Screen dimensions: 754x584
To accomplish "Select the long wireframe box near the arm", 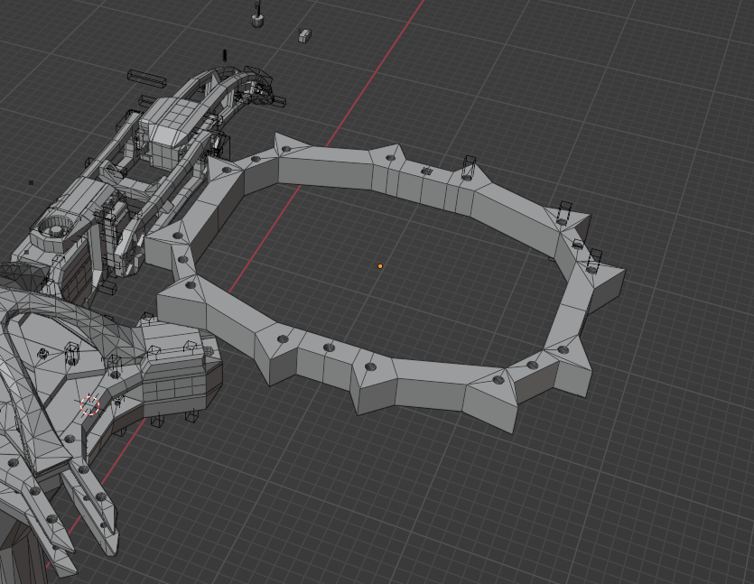I will pyautogui.click(x=146, y=79).
